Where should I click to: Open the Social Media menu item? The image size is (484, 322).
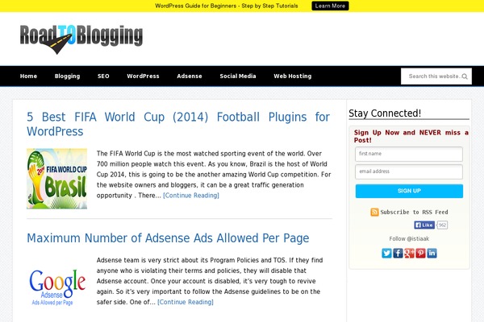coord(238,76)
